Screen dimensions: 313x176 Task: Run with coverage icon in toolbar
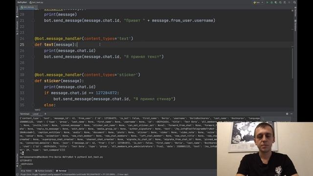tap(276, 2)
